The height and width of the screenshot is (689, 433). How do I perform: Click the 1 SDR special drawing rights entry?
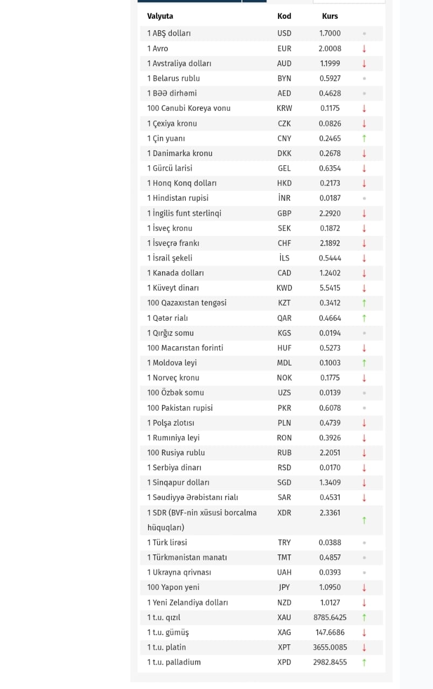(201, 513)
